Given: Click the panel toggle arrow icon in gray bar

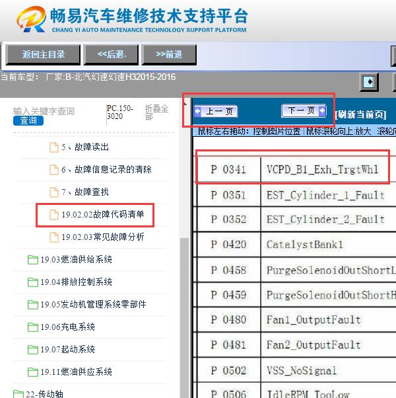Looking at the screenshot, I should (x=369, y=82).
